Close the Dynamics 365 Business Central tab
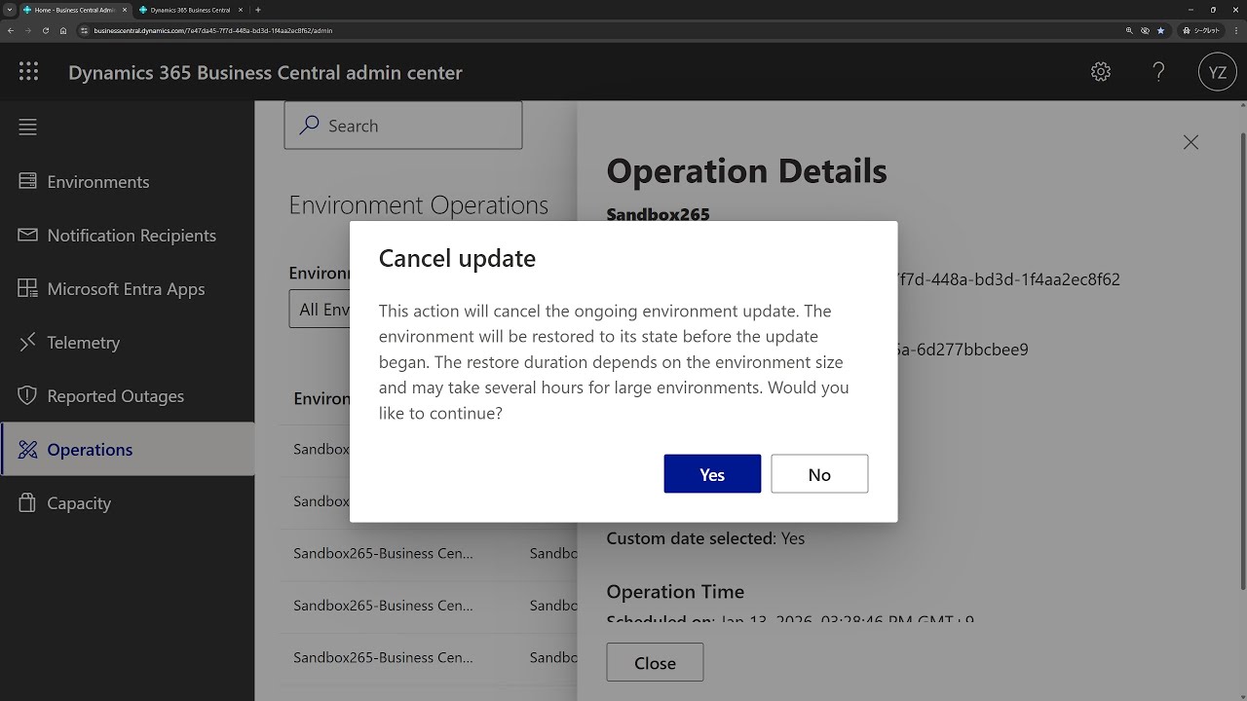Viewport: 1247px width, 701px height. point(239,10)
